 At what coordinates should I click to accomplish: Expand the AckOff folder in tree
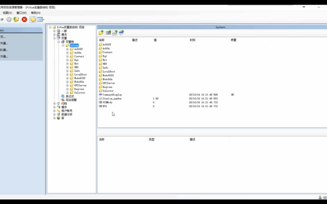tap(67, 49)
